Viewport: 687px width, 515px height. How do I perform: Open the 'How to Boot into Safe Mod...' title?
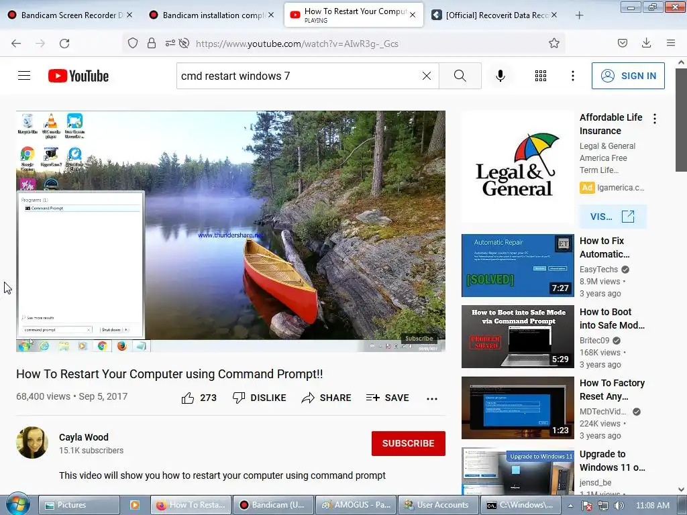click(x=612, y=319)
